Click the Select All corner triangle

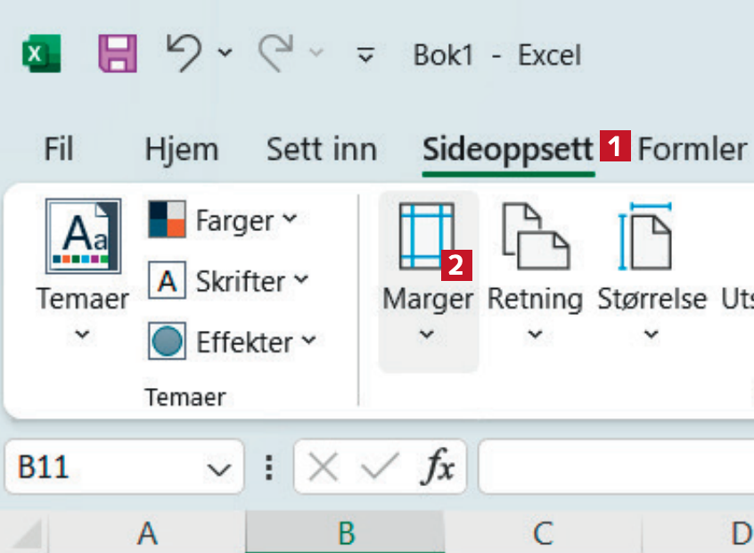pyautogui.click(x=29, y=535)
